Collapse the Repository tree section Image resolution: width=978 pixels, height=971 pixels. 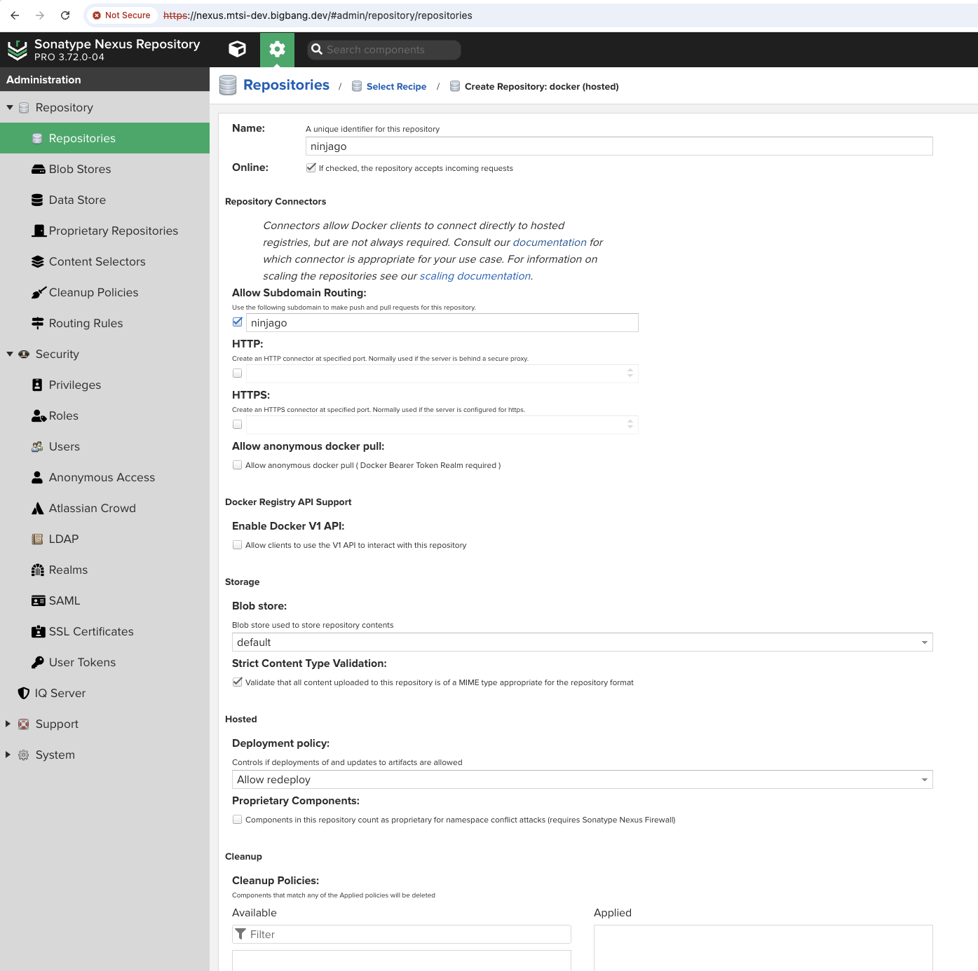[x=10, y=108]
